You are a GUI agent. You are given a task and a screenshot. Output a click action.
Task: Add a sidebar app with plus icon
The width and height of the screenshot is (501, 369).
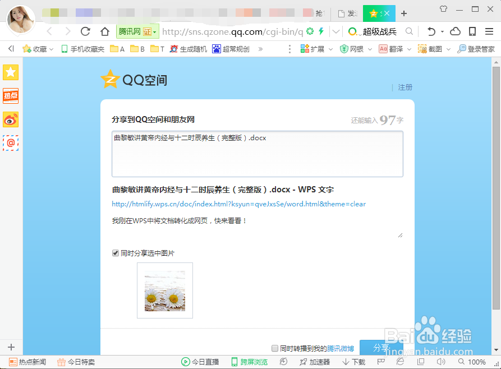(x=11, y=347)
